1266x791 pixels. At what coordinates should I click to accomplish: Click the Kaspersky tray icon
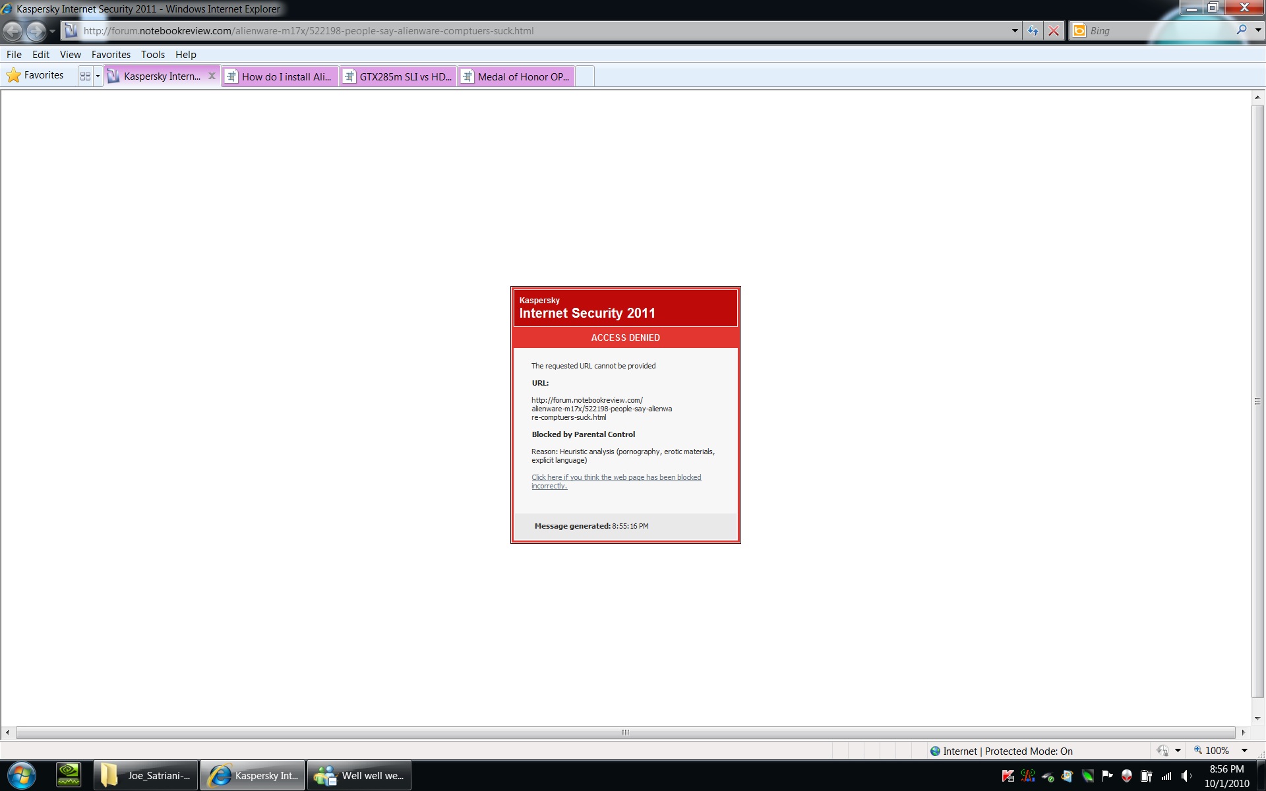[x=1008, y=776]
